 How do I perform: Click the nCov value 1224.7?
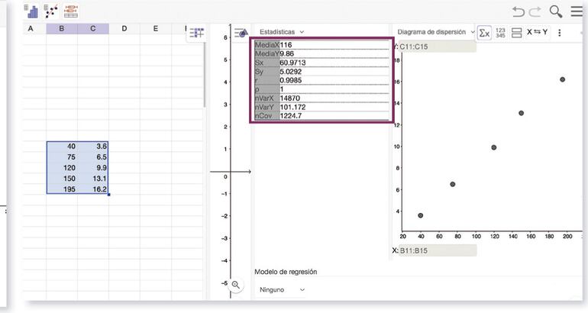click(291, 116)
